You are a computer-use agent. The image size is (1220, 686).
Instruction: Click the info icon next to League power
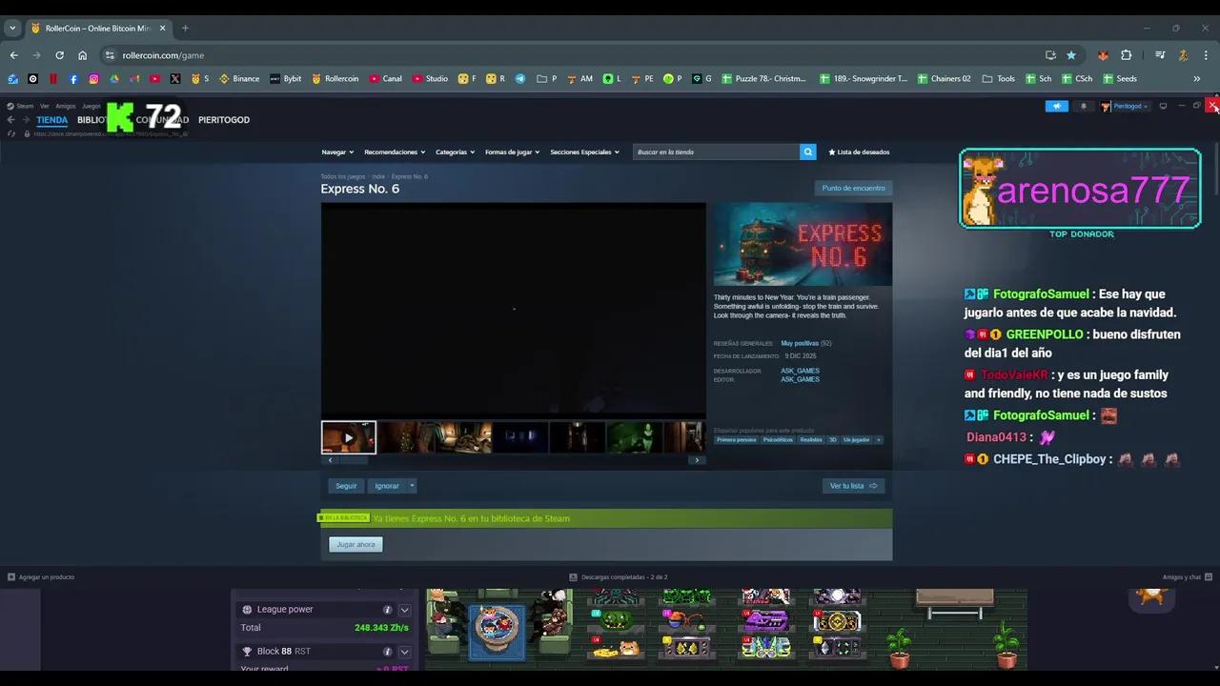(x=387, y=609)
